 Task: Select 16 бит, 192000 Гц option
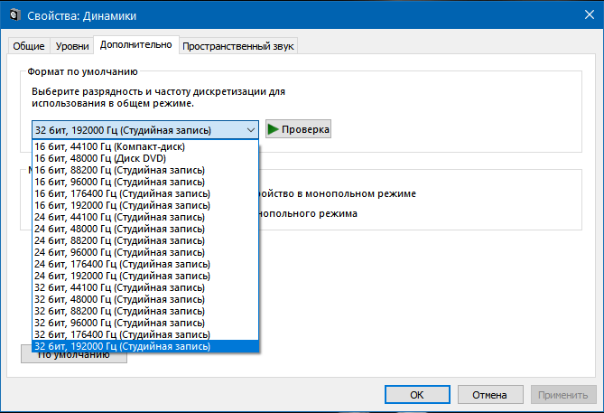tap(145, 205)
